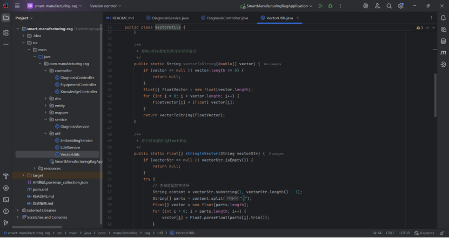Click VectorUtils breadcrumb in navigation bar
449x238 pixels.
(183, 233)
